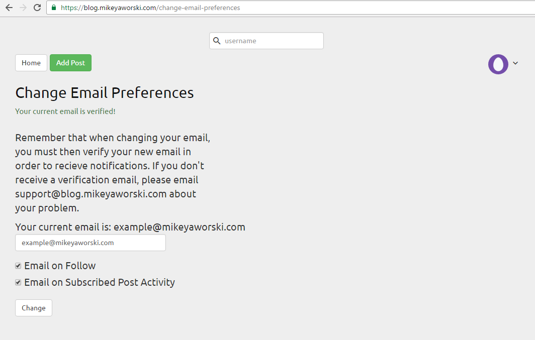Click the magnifier search icon
This screenshot has height=340, width=535.
(x=217, y=41)
